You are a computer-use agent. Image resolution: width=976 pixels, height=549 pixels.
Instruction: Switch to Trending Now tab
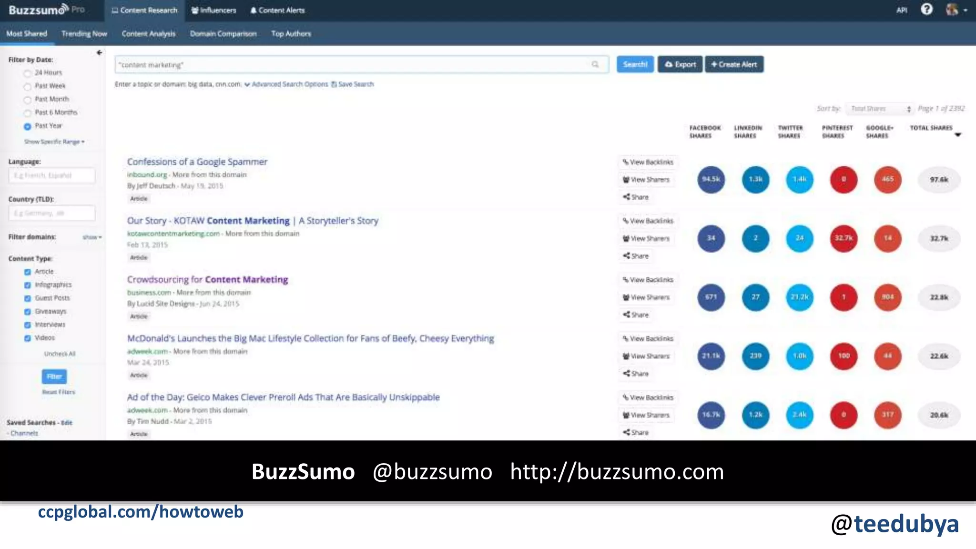coord(84,33)
